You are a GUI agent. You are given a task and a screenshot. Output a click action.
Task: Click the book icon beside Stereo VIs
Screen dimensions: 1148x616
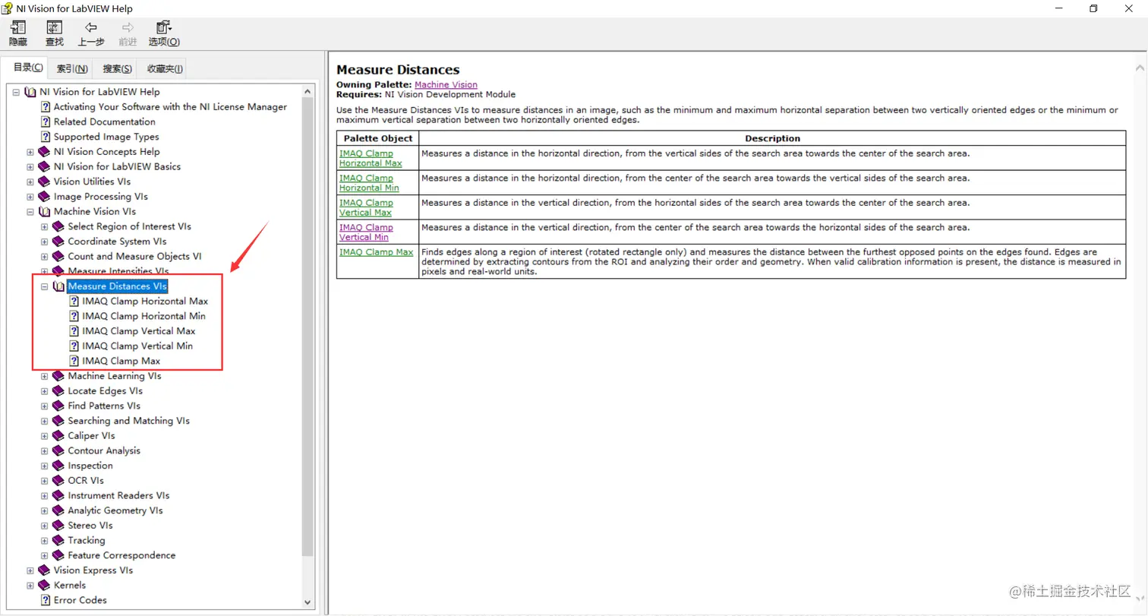pyautogui.click(x=59, y=526)
